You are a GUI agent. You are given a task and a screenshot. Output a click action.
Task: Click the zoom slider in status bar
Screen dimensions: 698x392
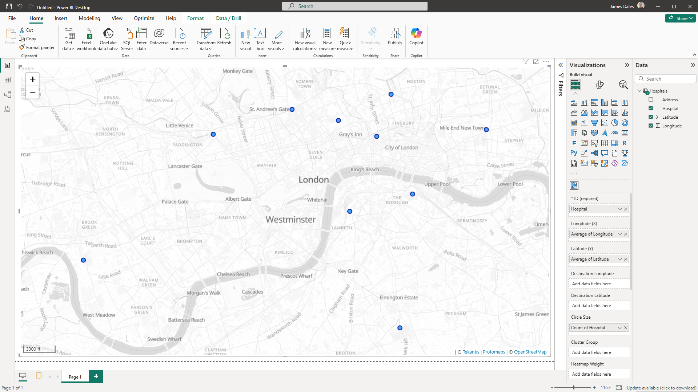pyautogui.click(x=573, y=388)
